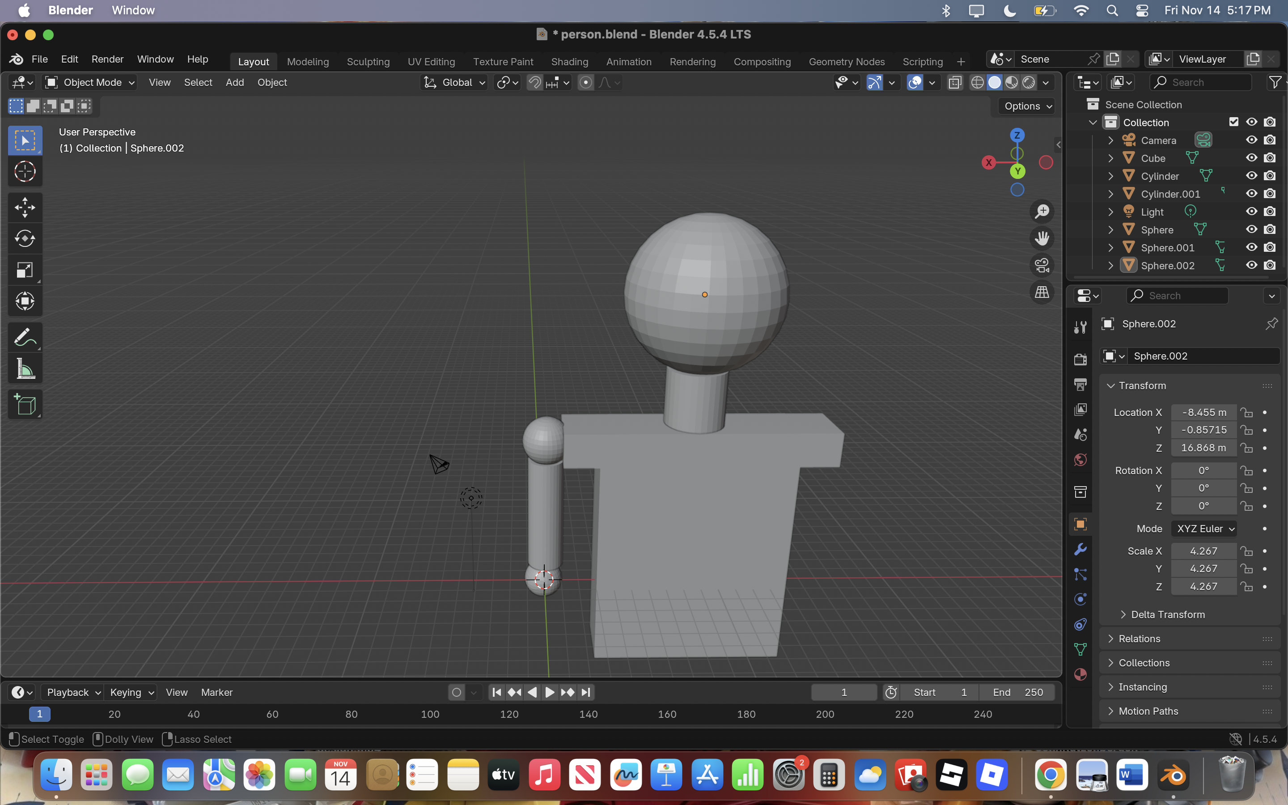
Task: Toggle camera view button in viewport
Action: click(1042, 265)
